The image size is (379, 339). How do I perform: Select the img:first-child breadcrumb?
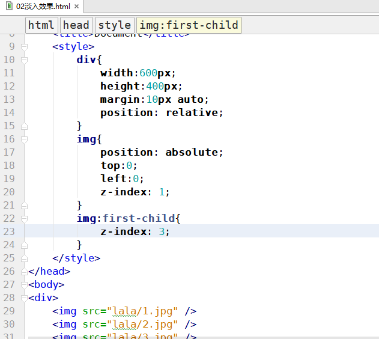pyautogui.click(x=189, y=25)
